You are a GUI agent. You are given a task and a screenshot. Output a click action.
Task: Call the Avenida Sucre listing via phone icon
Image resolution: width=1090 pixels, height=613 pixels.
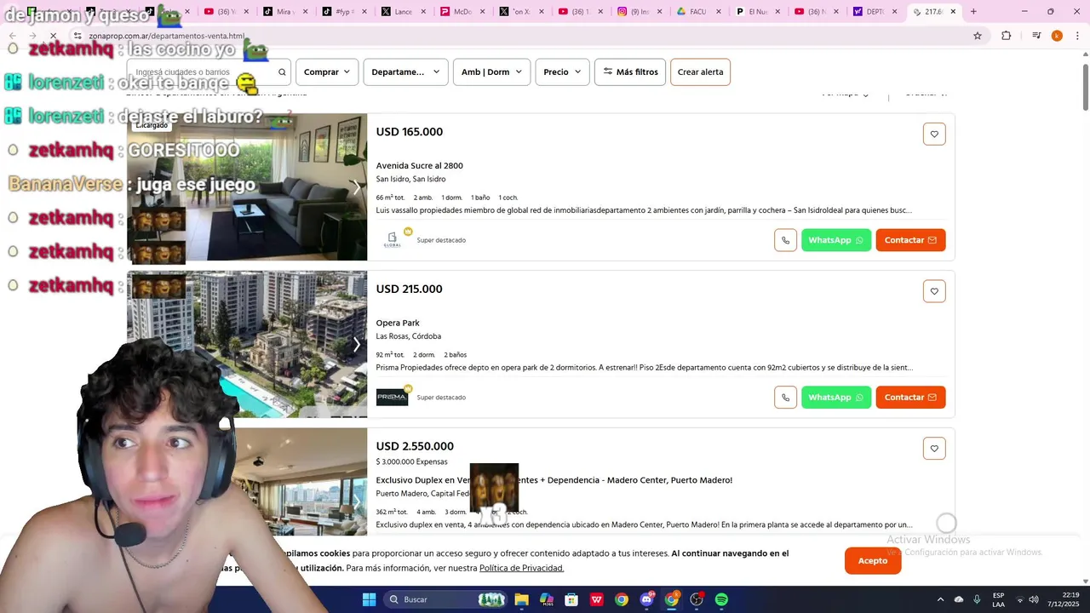coord(785,240)
